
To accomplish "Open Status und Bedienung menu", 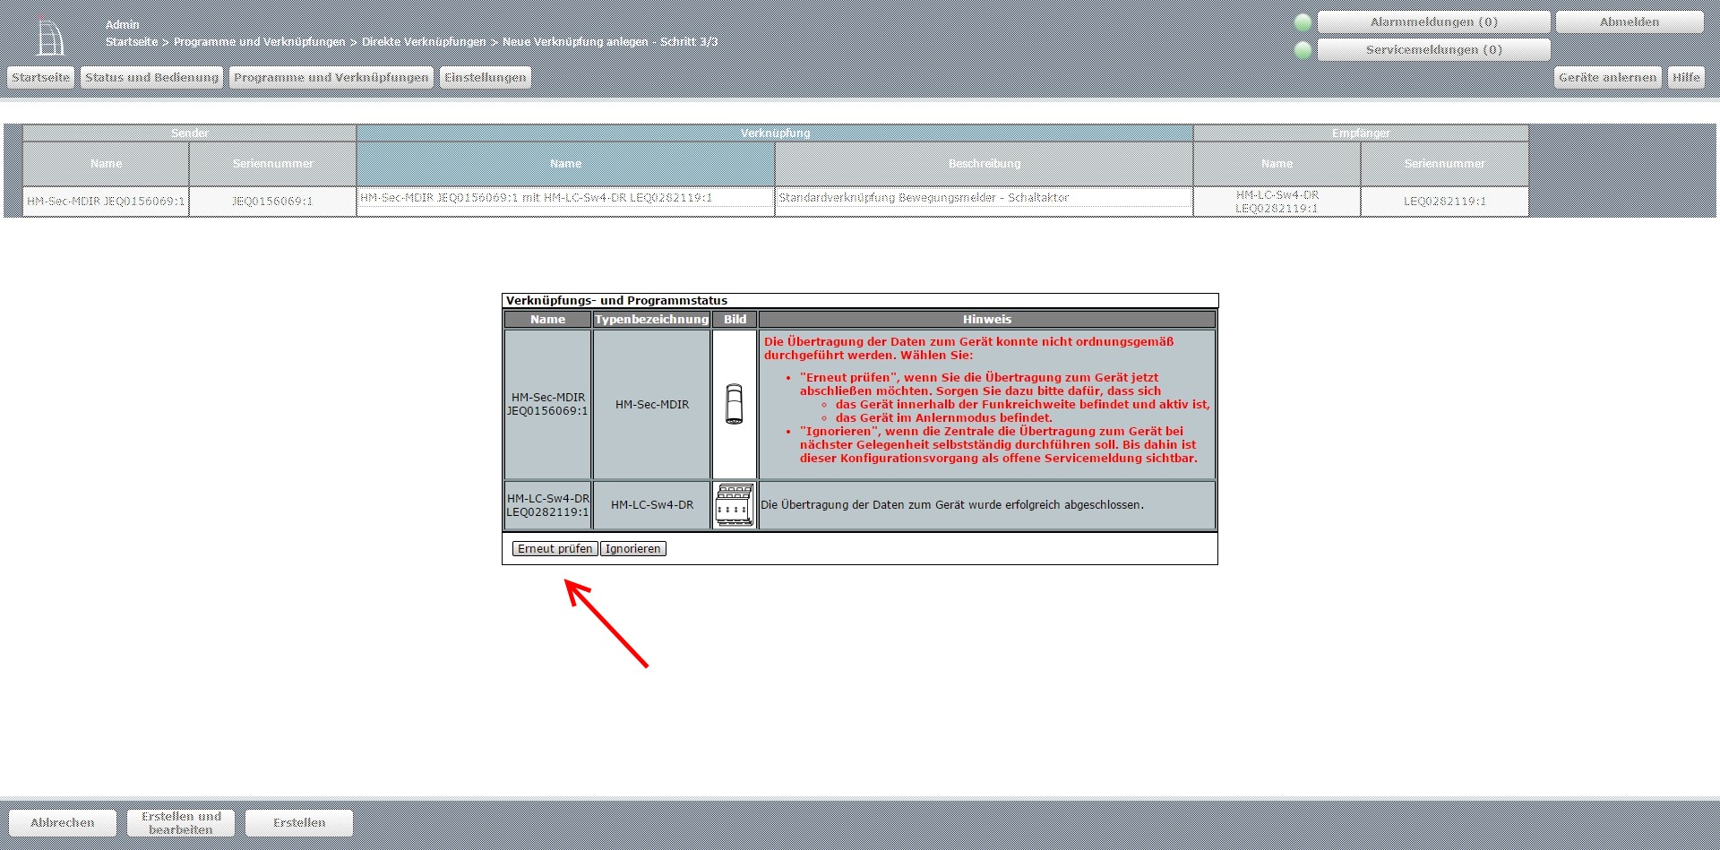I will tap(151, 78).
